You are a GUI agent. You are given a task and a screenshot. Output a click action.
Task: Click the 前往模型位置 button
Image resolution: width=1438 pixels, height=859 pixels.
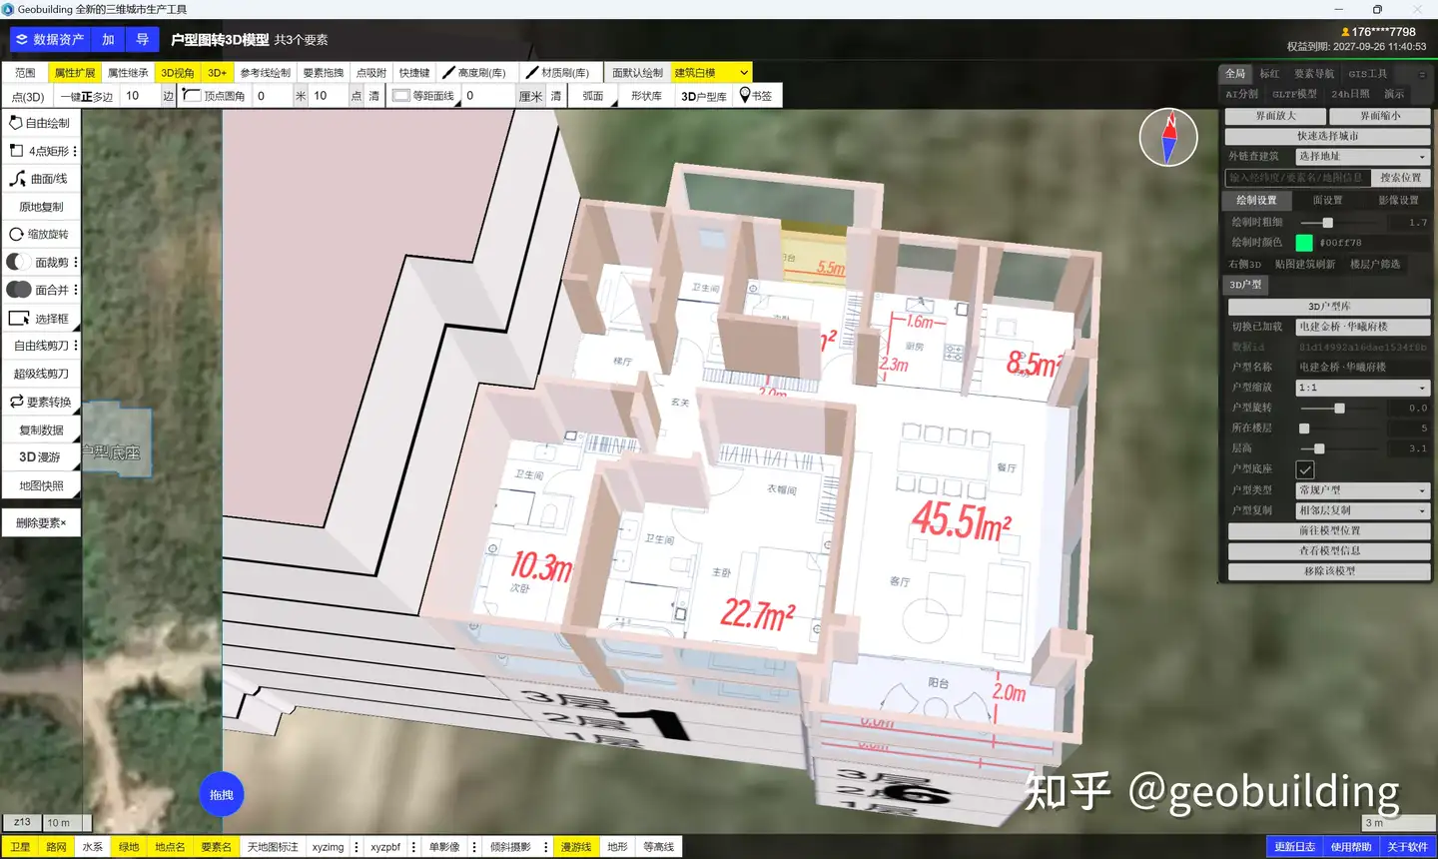(x=1329, y=531)
